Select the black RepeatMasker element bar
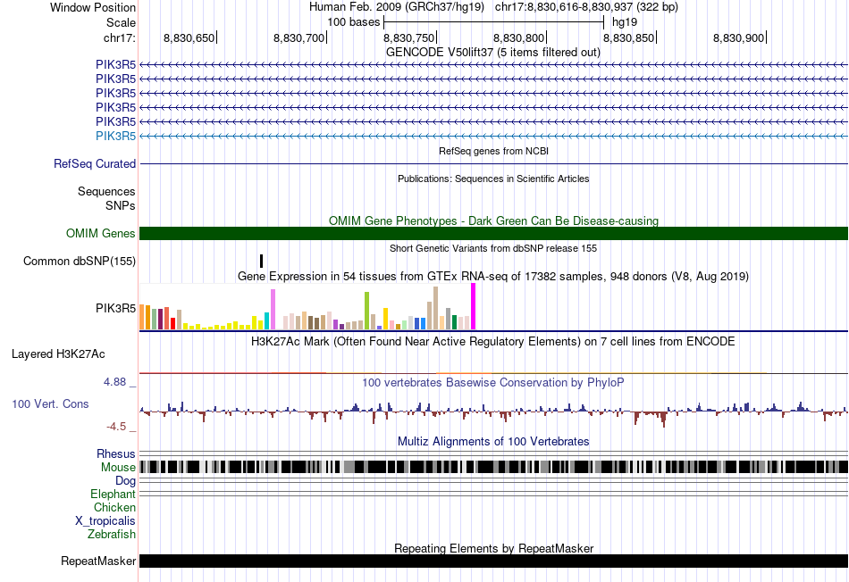Viewport: 849px width, 582px height. click(x=493, y=561)
